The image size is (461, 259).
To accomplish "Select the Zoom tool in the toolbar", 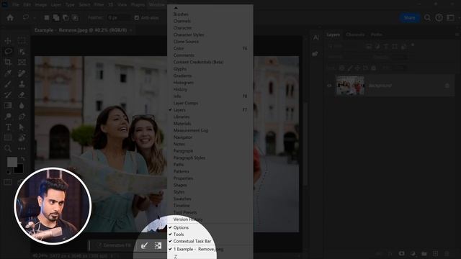I will 8,149.
